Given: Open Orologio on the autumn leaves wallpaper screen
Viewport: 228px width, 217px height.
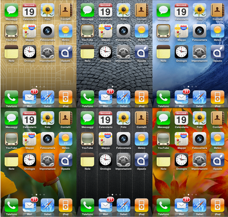Looking at the screenshot, I should [x=181, y=160].
